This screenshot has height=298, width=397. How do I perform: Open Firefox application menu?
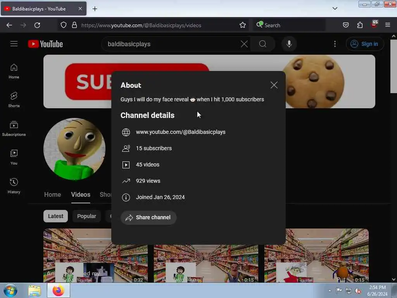[x=387, y=25]
